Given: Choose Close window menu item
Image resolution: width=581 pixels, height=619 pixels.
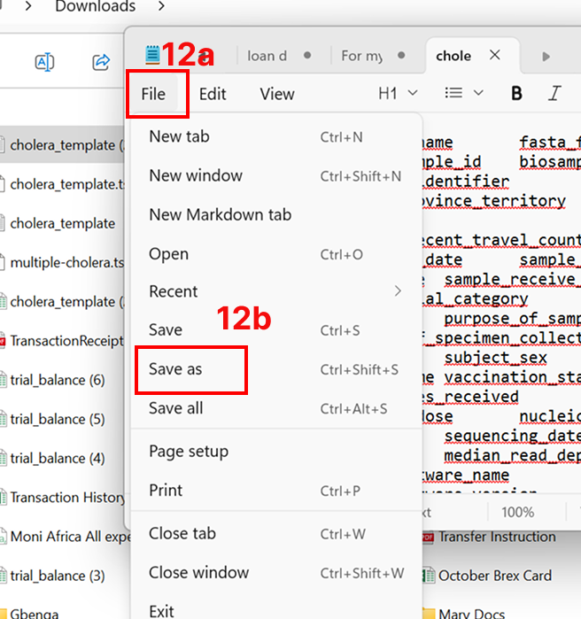Looking at the screenshot, I should click(276, 573).
